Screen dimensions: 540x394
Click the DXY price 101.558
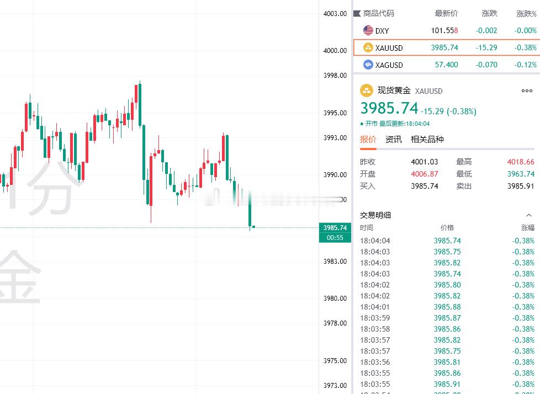(444, 30)
